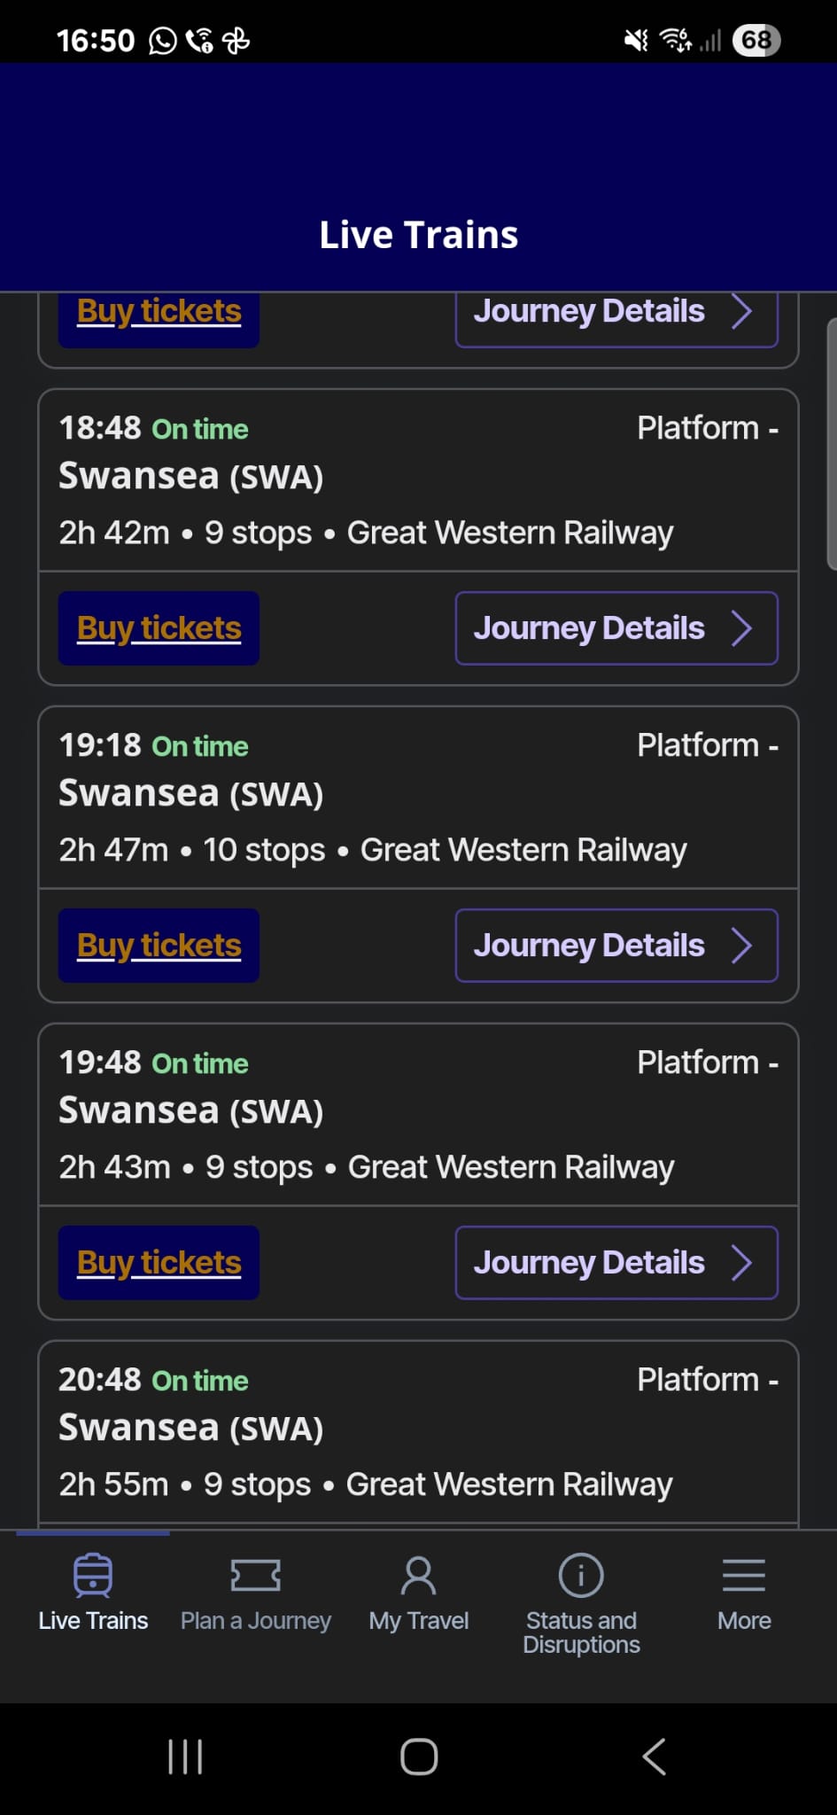Open My Travel profile icon
Viewport: 837px width, 1815px height.
pos(418,1575)
